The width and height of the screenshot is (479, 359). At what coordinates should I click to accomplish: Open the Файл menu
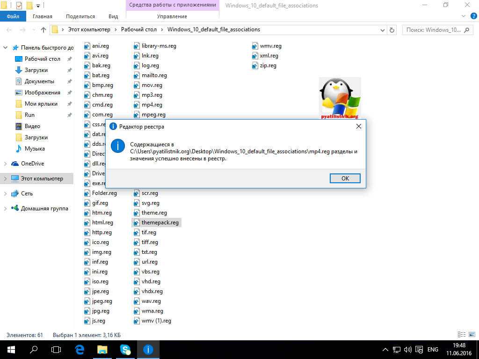point(13,16)
